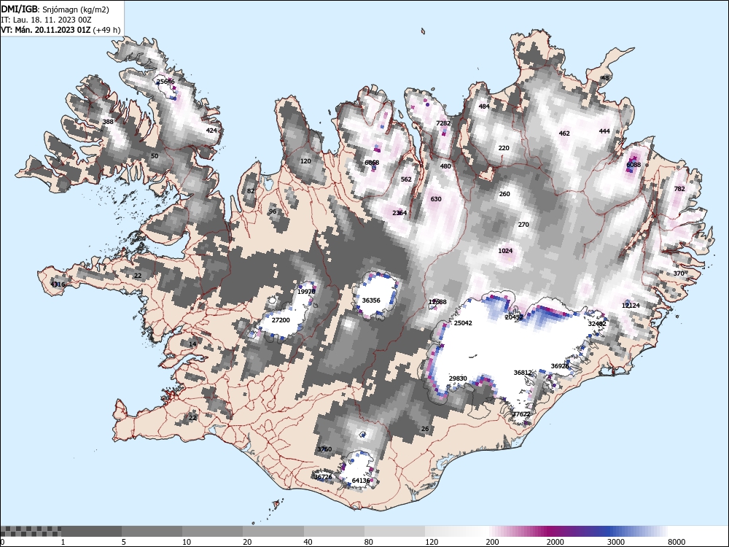Click the snow value 25042 on Vatnajökull
Image resolution: width=729 pixels, height=547 pixels.
[x=463, y=323]
